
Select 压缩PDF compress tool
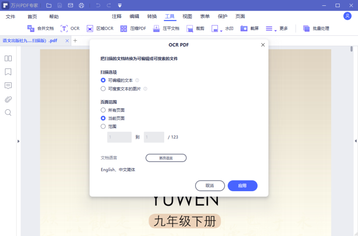click(133, 28)
